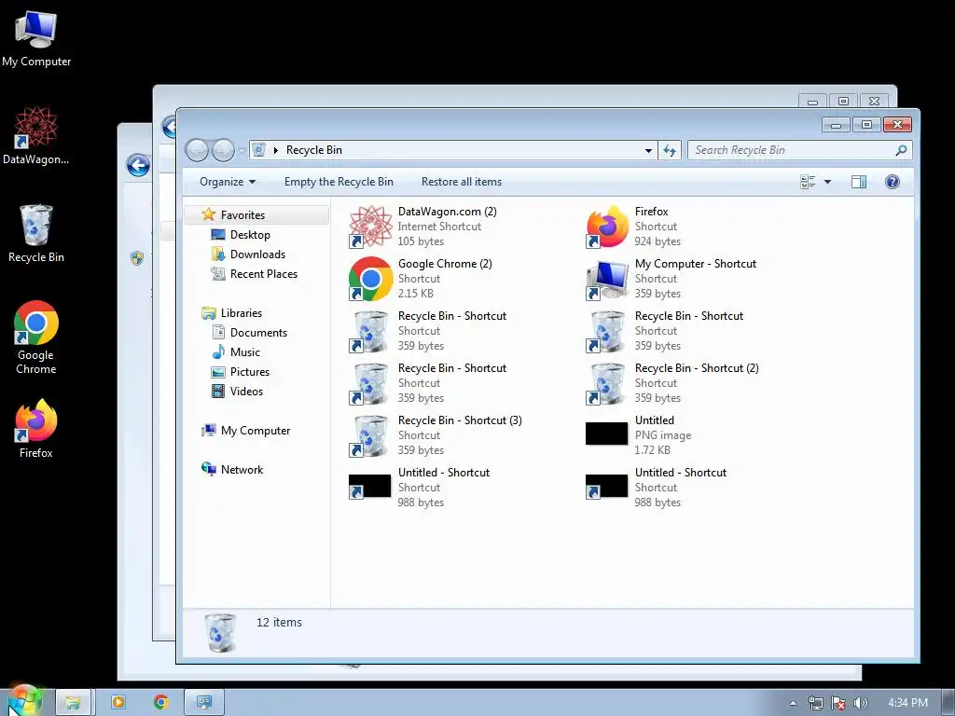This screenshot has height=716, width=955.
Task: Toggle the preview pane icon
Action: [x=859, y=182]
